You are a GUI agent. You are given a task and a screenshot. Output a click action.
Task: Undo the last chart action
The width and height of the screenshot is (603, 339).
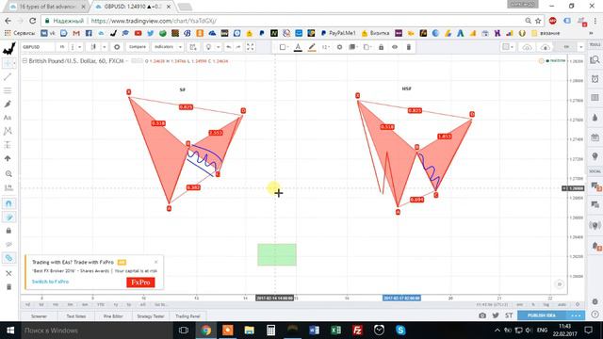pyautogui.click(x=228, y=47)
